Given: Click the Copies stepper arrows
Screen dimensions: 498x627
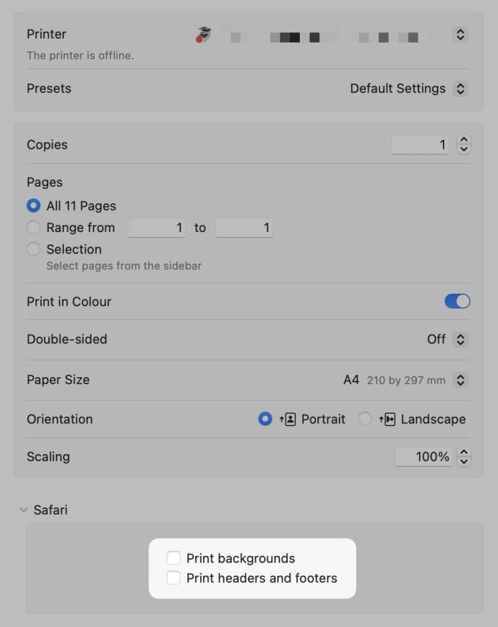Looking at the screenshot, I should coord(464,145).
